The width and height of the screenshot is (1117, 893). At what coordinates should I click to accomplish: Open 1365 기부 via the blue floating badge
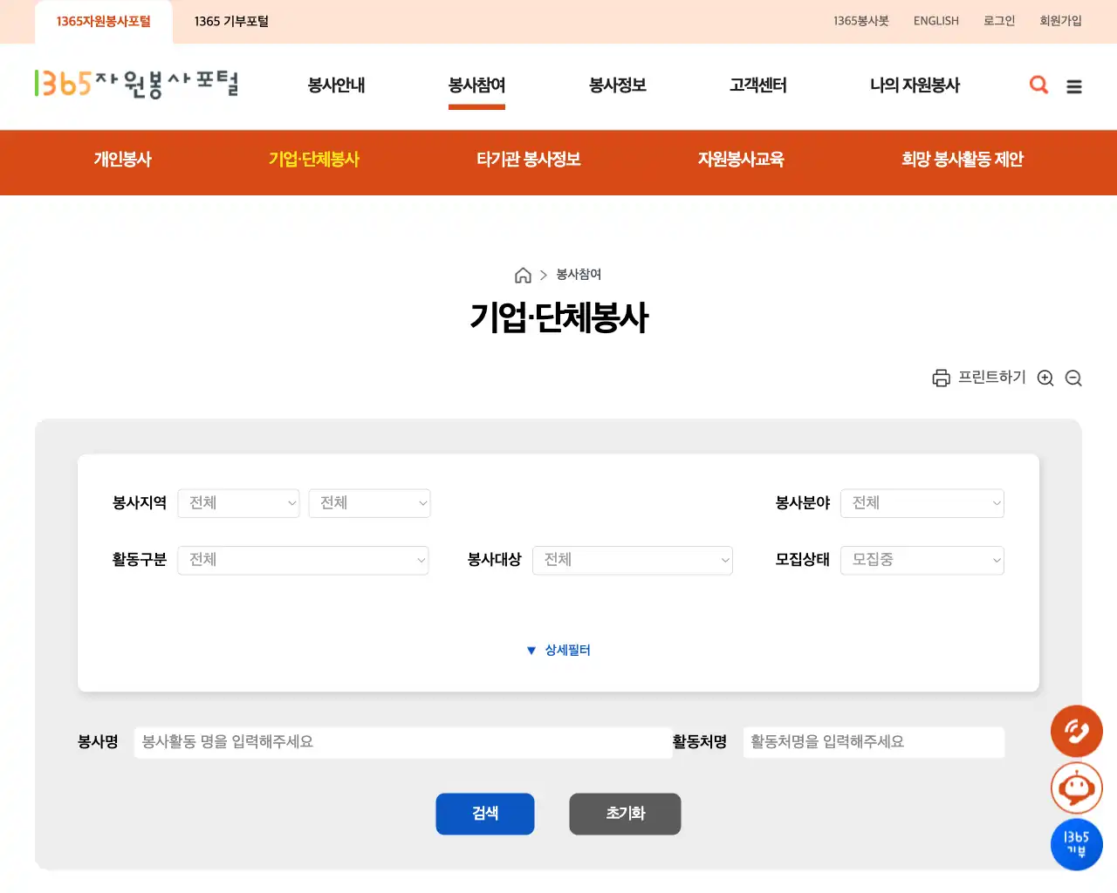pyautogui.click(x=1076, y=844)
